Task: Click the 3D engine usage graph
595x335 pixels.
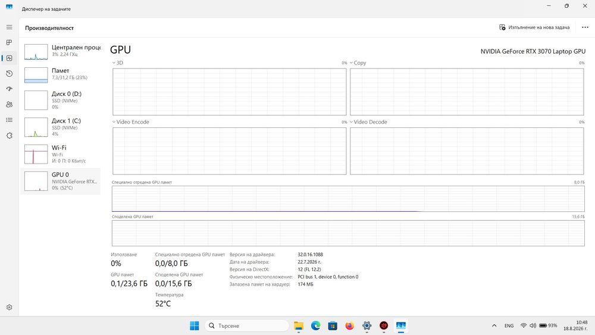Action: pos(229,92)
